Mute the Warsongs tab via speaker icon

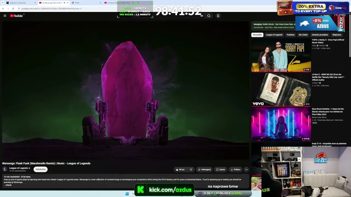tap(64, 3)
